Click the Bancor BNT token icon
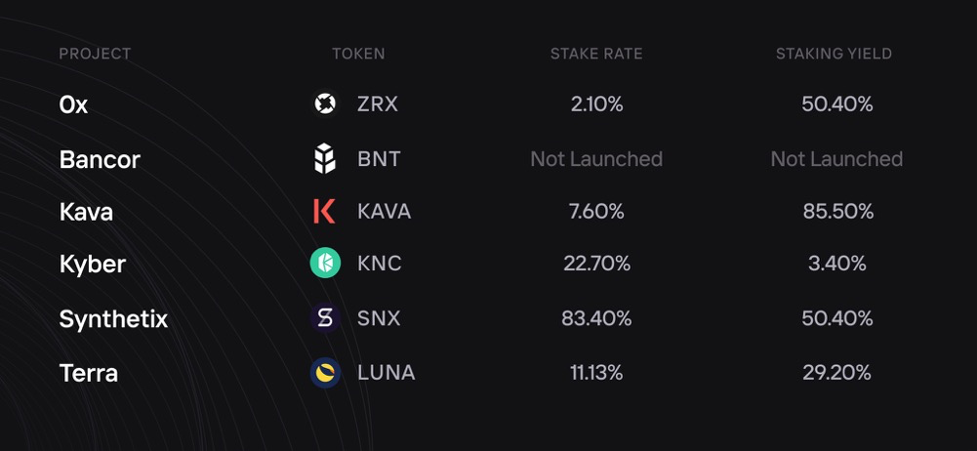 325,158
